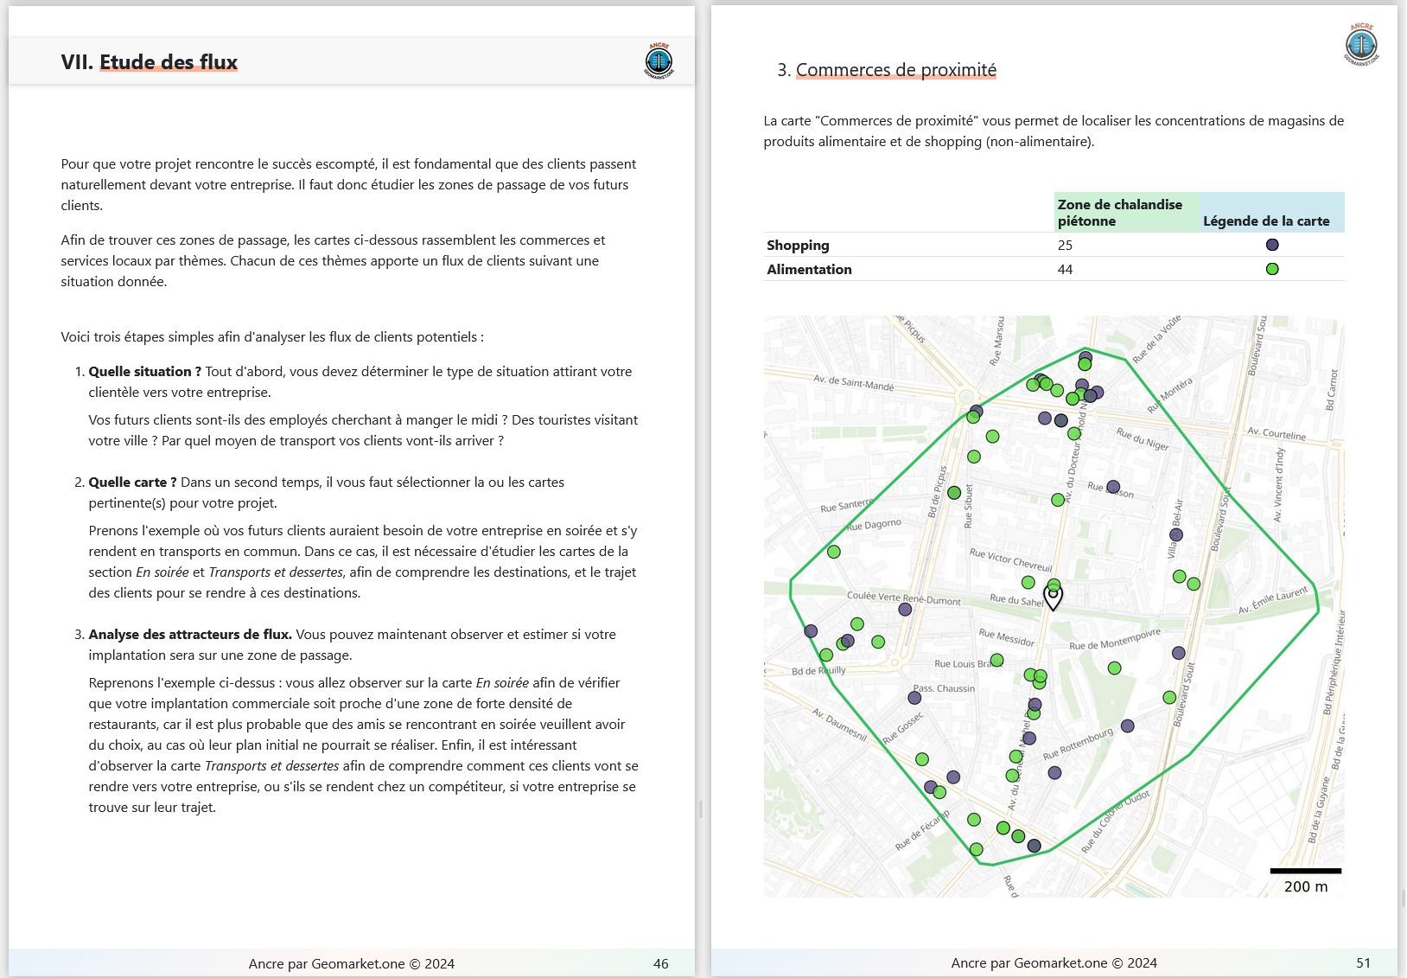Click the "Rue Rottembourg" map label
Image resolution: width=1407 pixels, height=978 pixels.
(x=1078, y=744)
